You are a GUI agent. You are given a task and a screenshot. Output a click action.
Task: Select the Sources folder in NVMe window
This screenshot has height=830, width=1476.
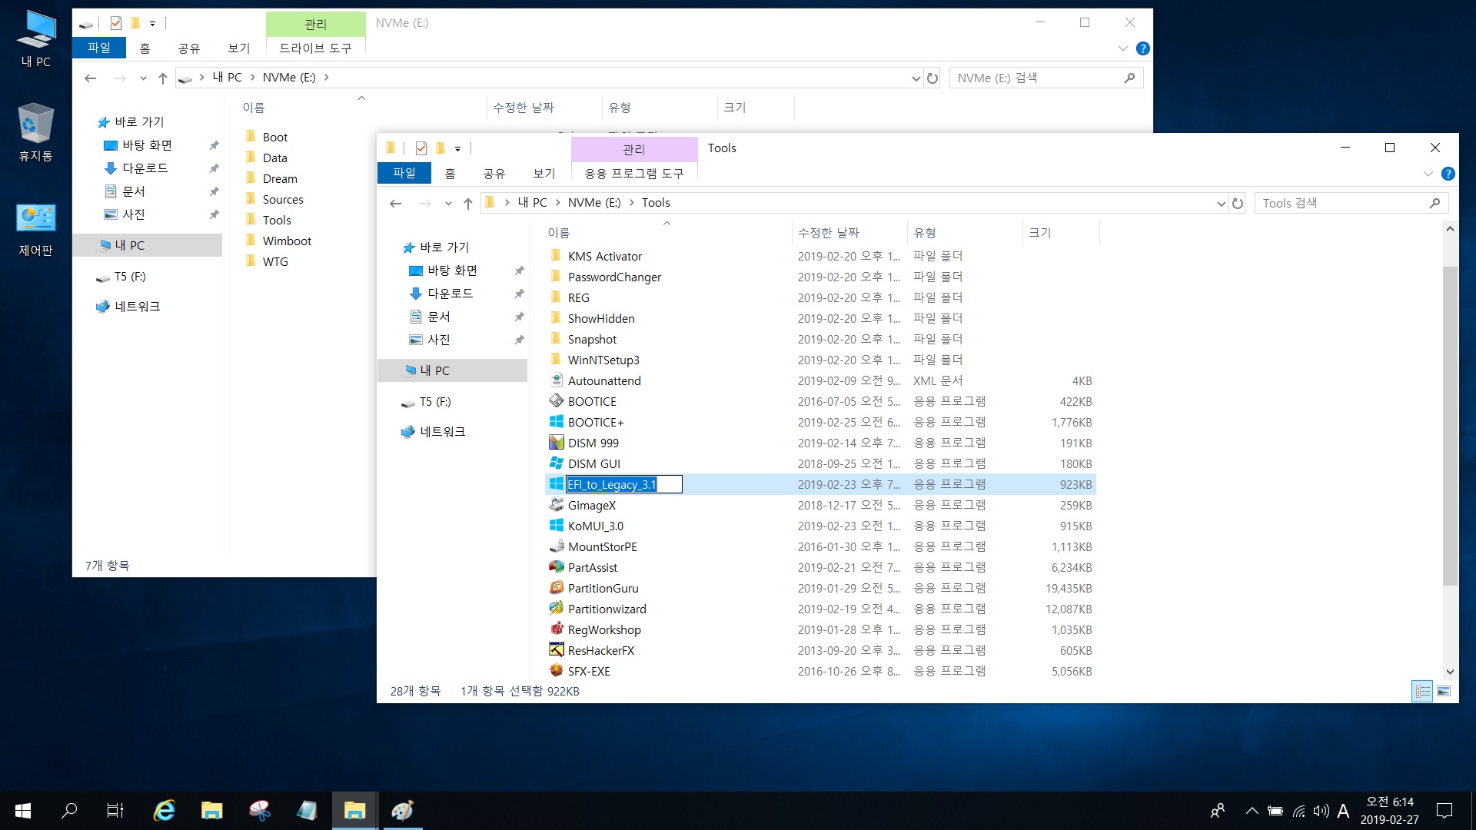[x=283, y=199]
